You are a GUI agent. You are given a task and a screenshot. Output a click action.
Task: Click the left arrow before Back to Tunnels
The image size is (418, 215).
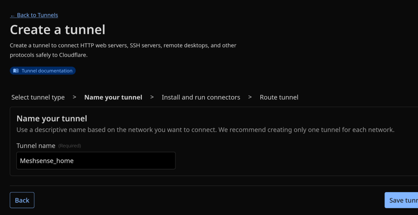13,15
